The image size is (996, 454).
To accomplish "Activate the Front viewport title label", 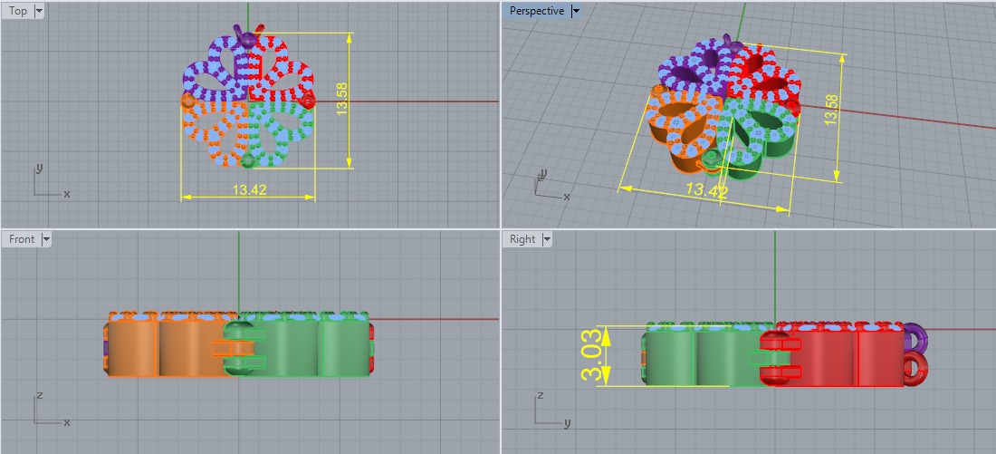I will pos(22,239).
